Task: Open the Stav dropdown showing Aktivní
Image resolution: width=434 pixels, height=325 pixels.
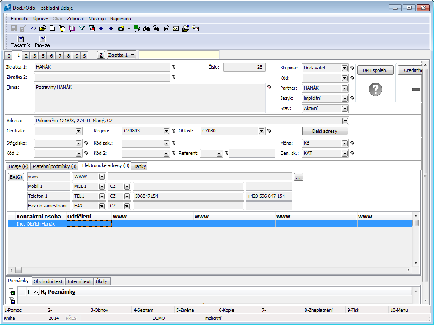Action: (x=345, y=109)
